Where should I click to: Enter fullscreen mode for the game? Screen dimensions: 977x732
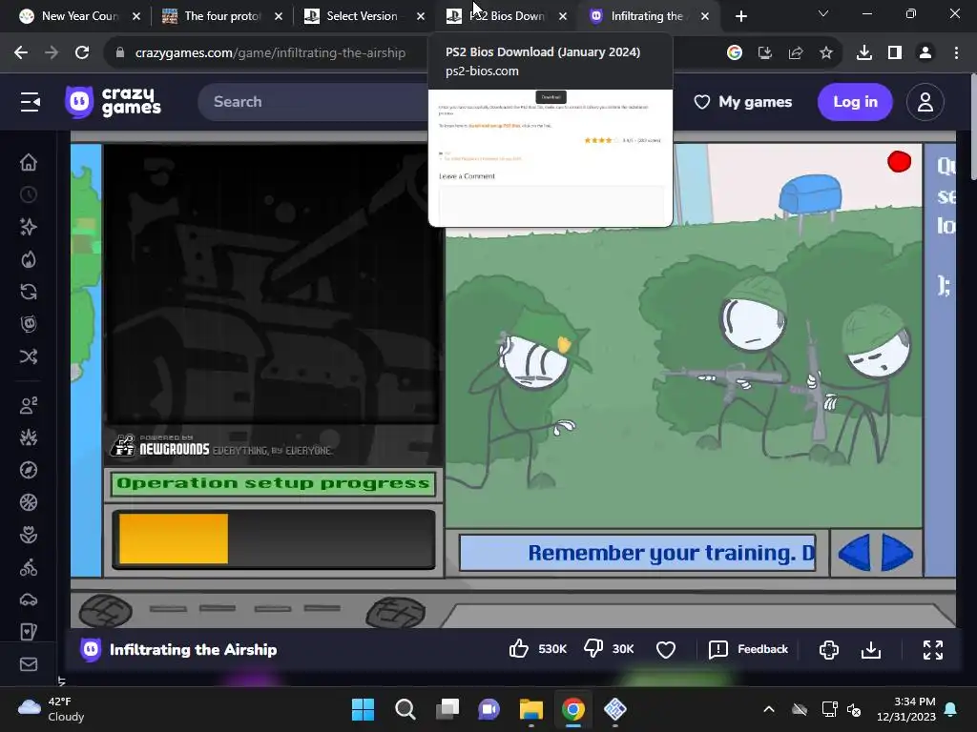[933, 650]
